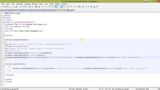This screenshot has width=160, height=90.
Task: Click the '797 chars' status bar entry
Action: (x=72, y=89)
